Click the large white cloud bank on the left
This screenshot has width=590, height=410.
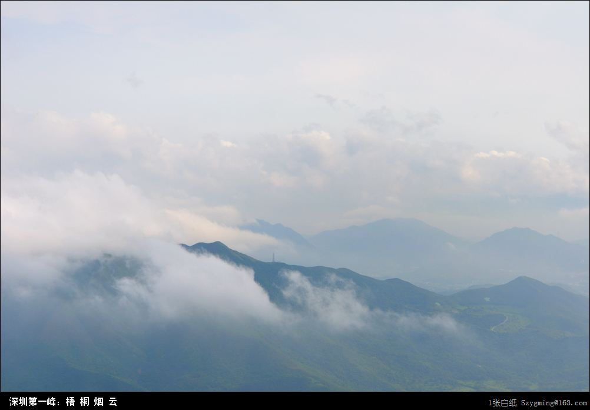pyautogui.click(x=77, y=212)
